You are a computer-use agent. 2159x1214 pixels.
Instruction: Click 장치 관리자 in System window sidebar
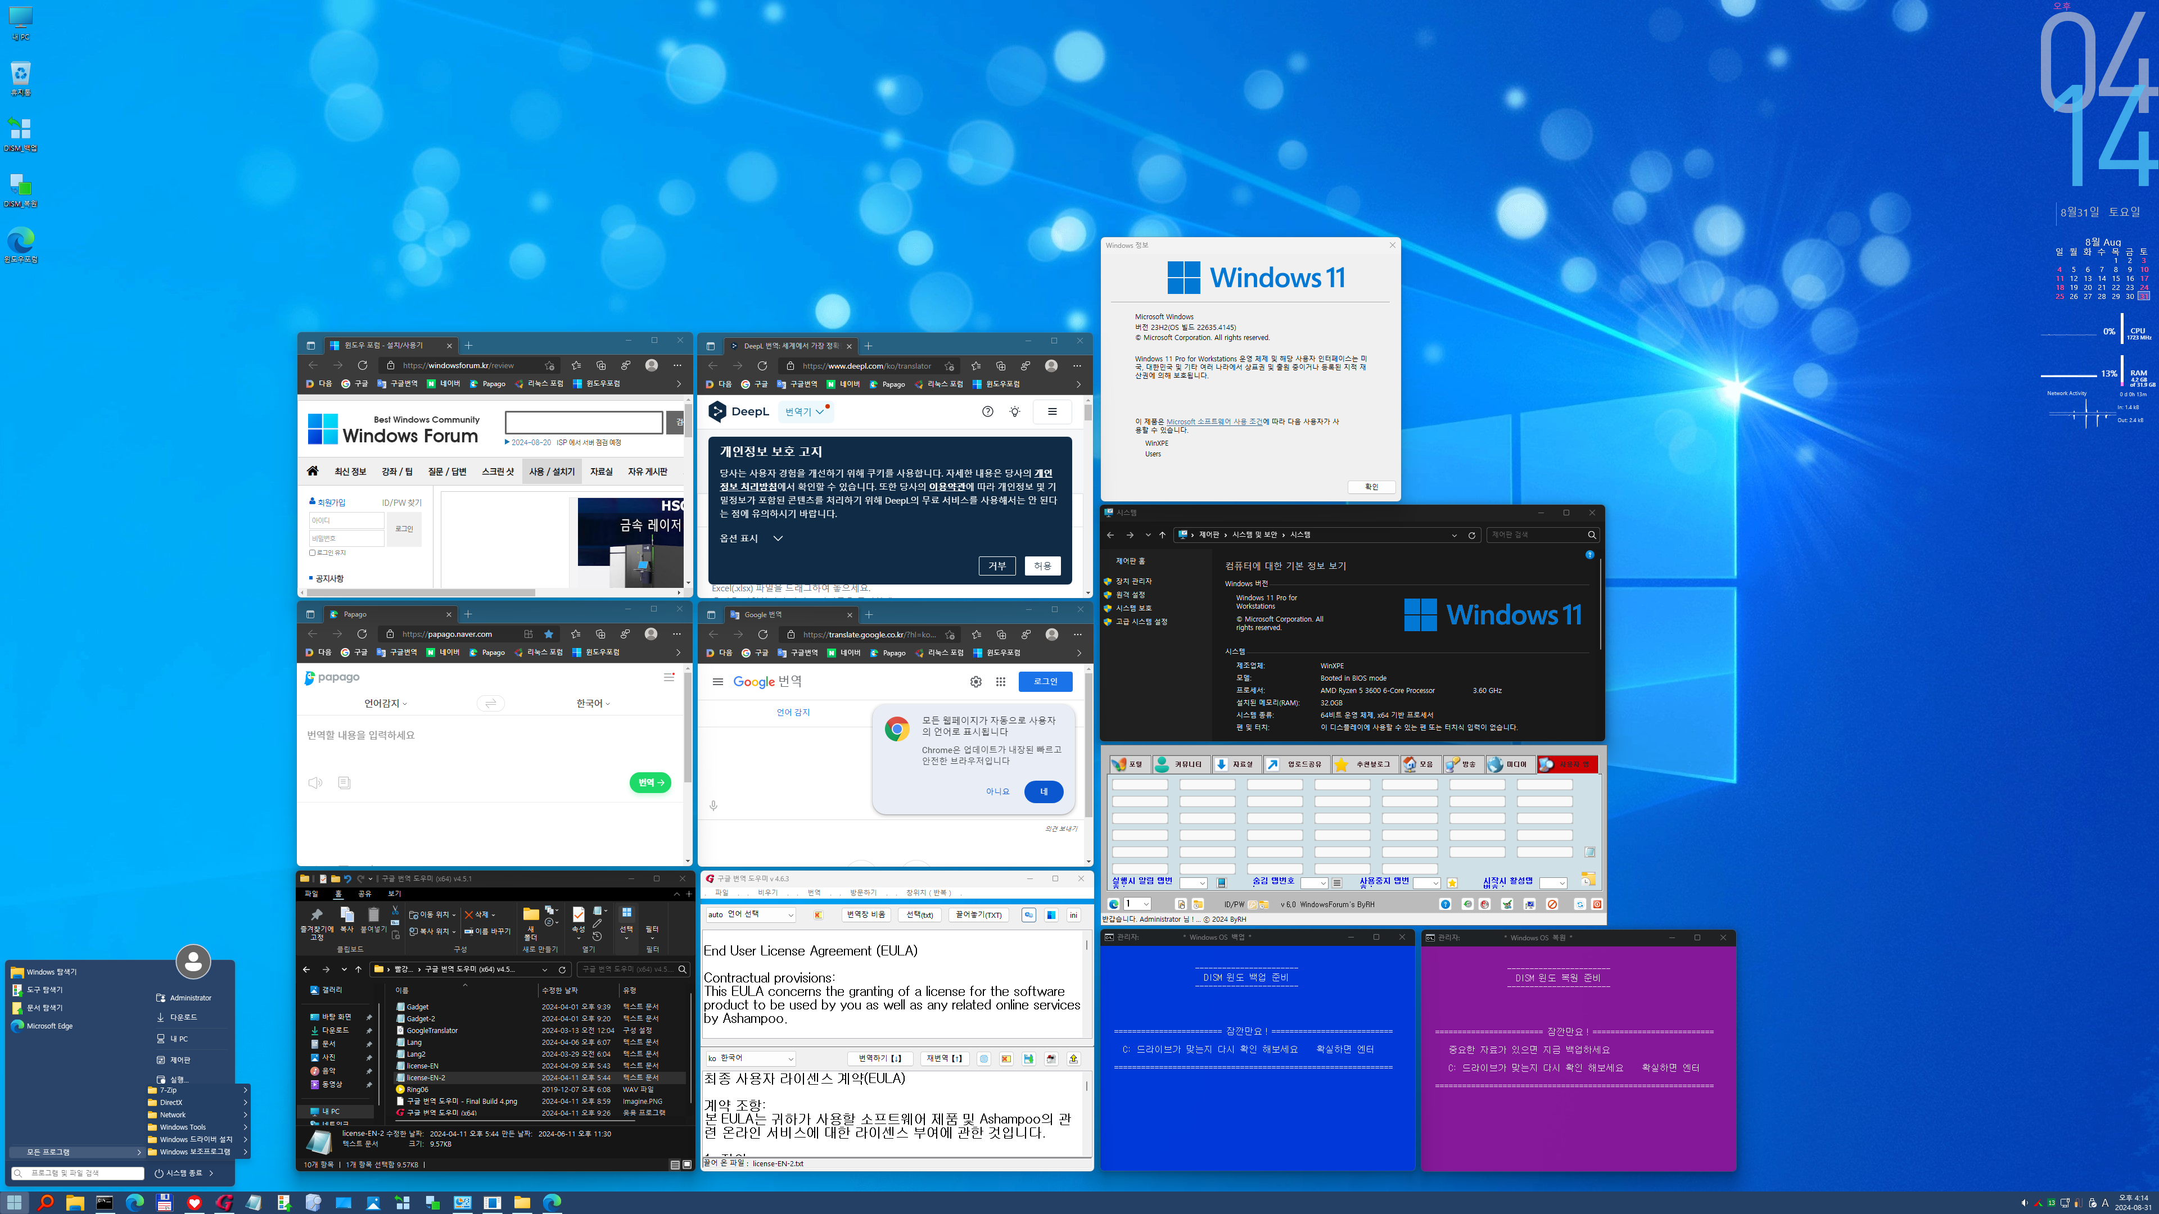(x=1133, y=582)
